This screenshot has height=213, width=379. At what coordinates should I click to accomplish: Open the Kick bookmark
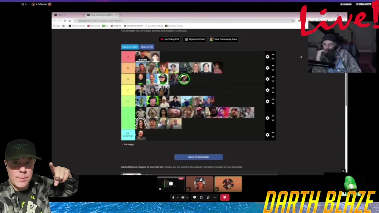coord(105,26)
